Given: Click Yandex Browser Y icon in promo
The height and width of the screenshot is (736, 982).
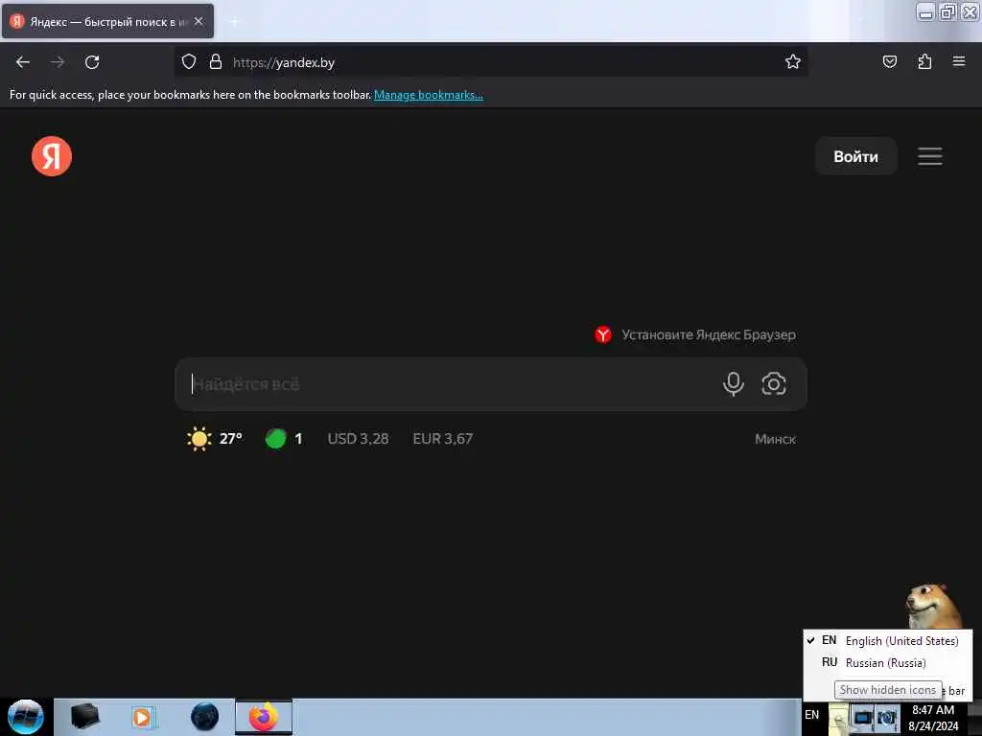Looking at the screenshot, I should pos(602,334).
